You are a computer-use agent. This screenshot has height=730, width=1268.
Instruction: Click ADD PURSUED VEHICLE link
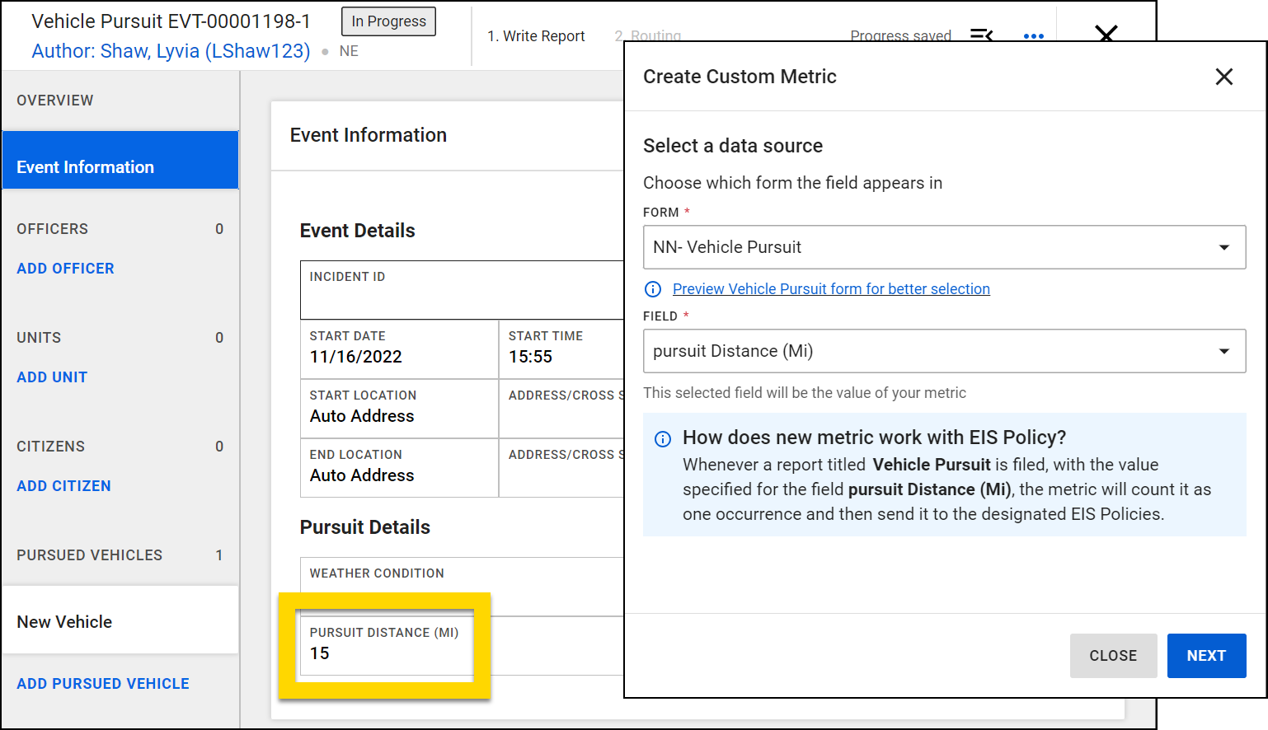point(103,684)
